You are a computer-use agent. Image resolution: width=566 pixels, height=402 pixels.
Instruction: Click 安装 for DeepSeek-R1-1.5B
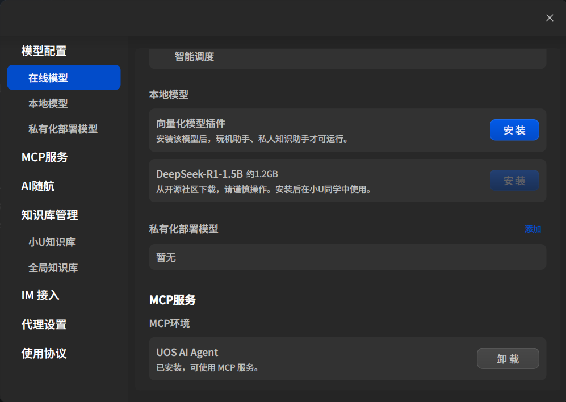point(514,180)
